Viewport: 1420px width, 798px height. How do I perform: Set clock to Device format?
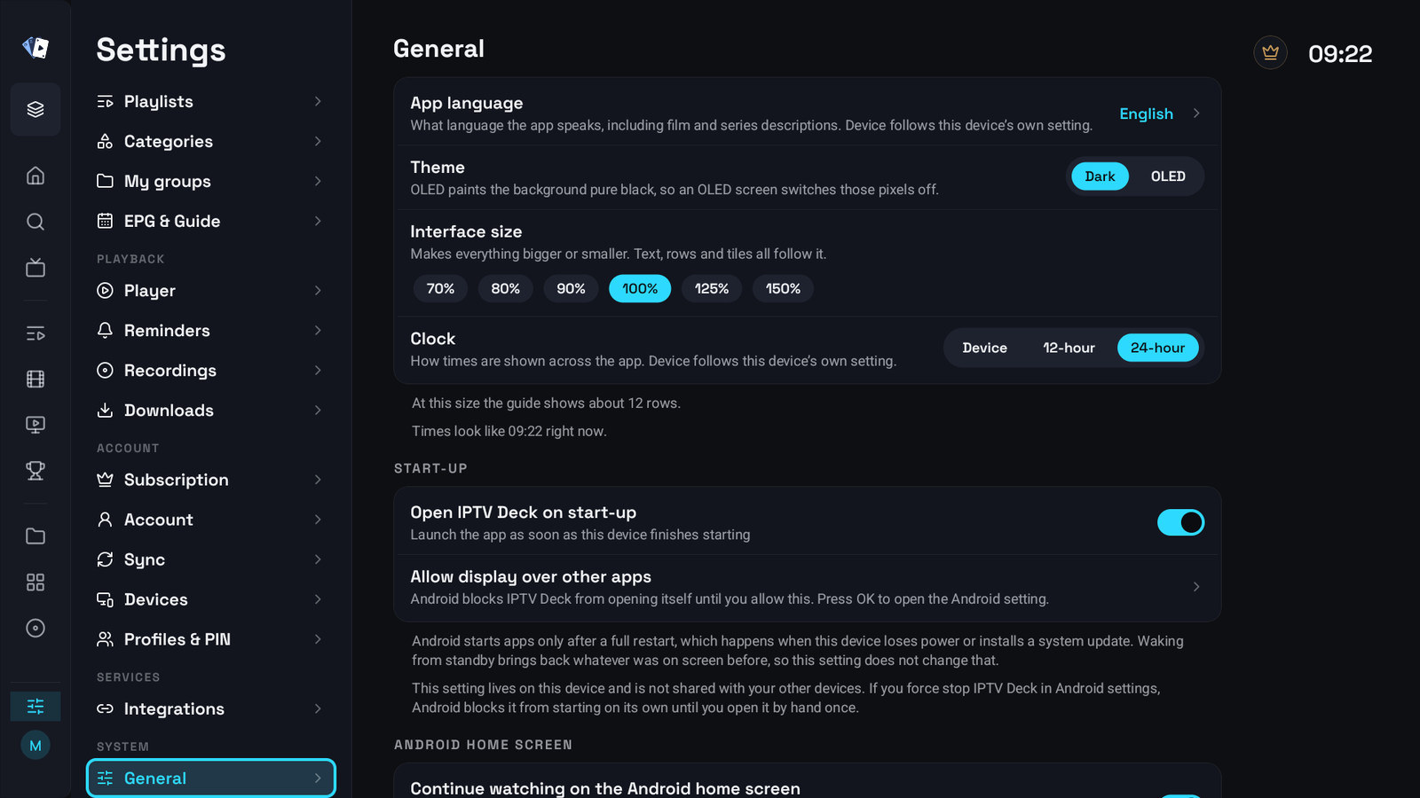[984, 348]
